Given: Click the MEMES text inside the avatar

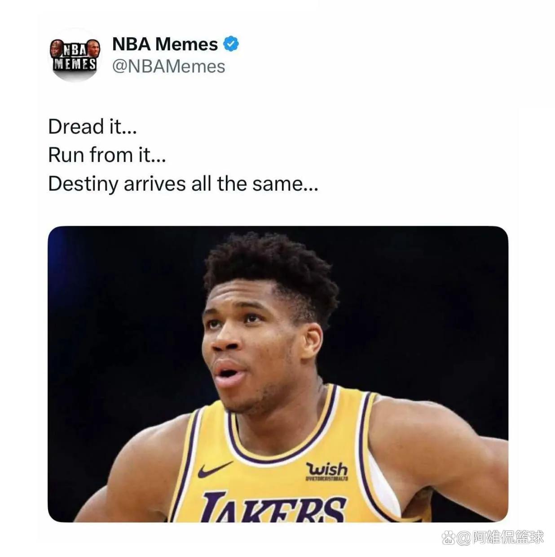Looking at the screenshot, I should (75, 64).
